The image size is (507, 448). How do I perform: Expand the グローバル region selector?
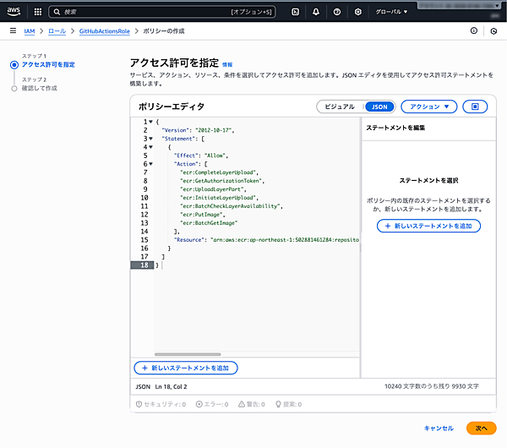coord(391,12)
